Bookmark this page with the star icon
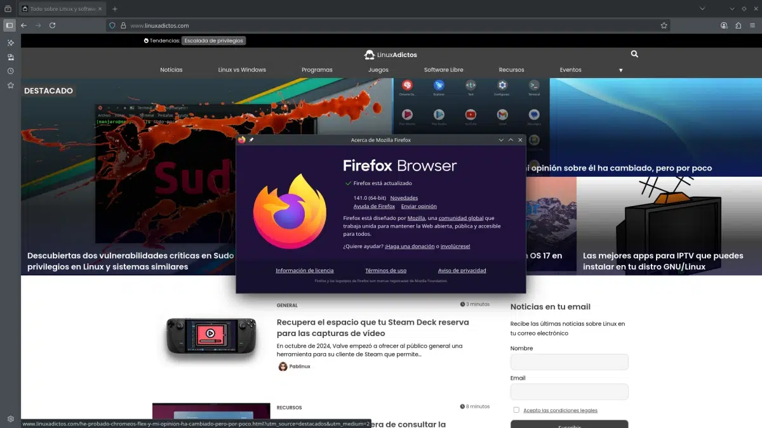 click(x=664, y=25)
